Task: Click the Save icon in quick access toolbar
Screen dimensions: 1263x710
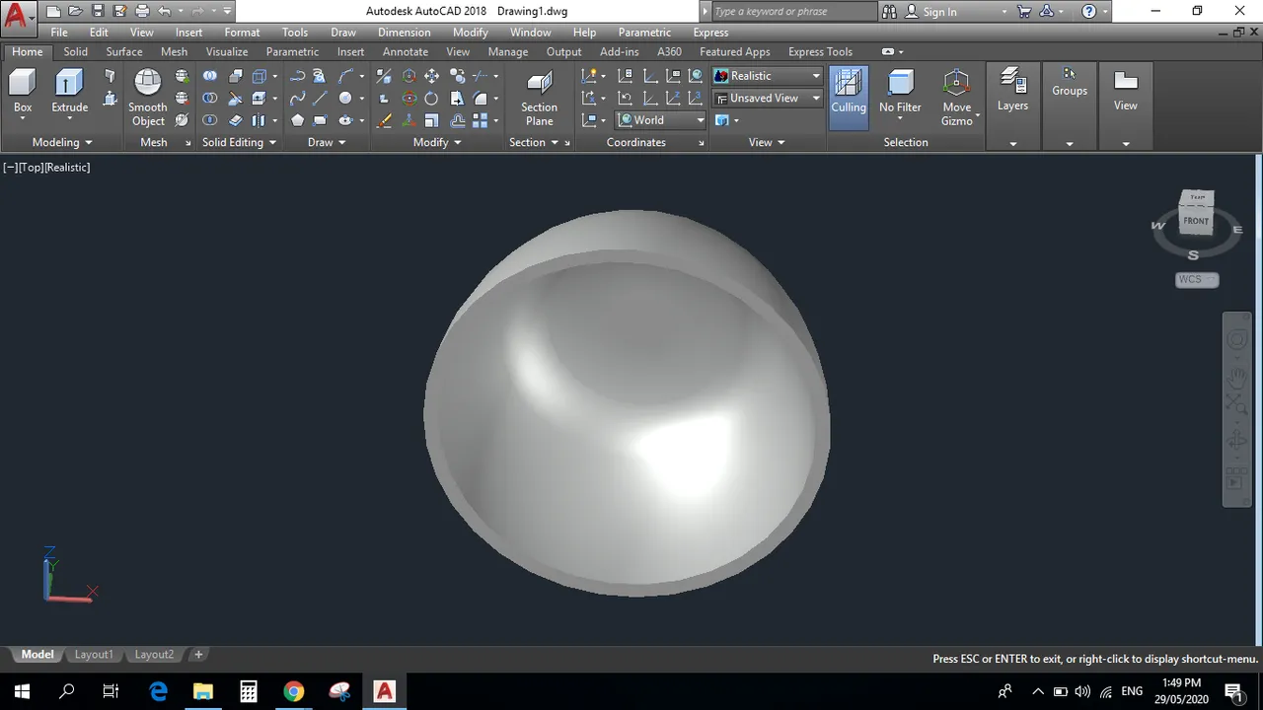Action: click(x=98, y=12)
